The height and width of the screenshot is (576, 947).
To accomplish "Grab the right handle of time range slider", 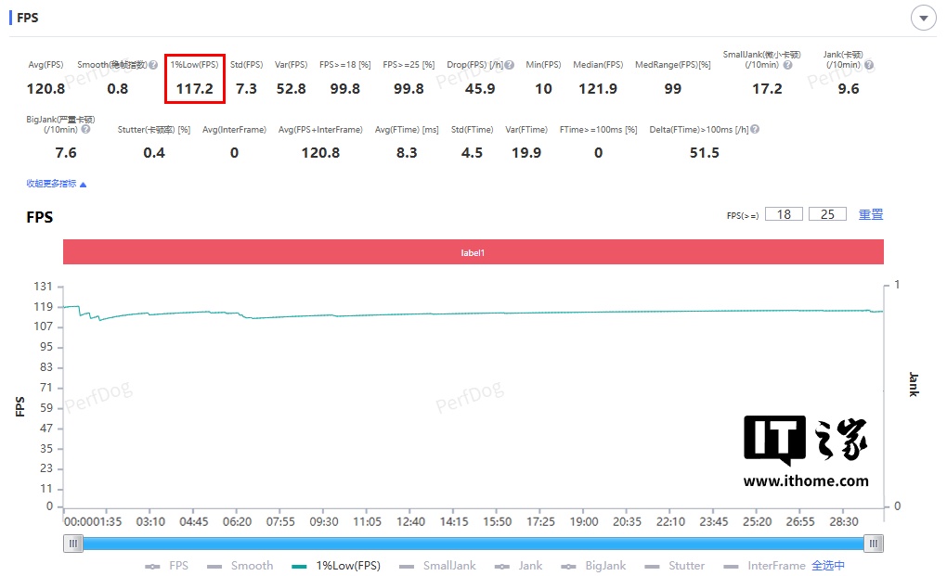I will coord(874,544).
